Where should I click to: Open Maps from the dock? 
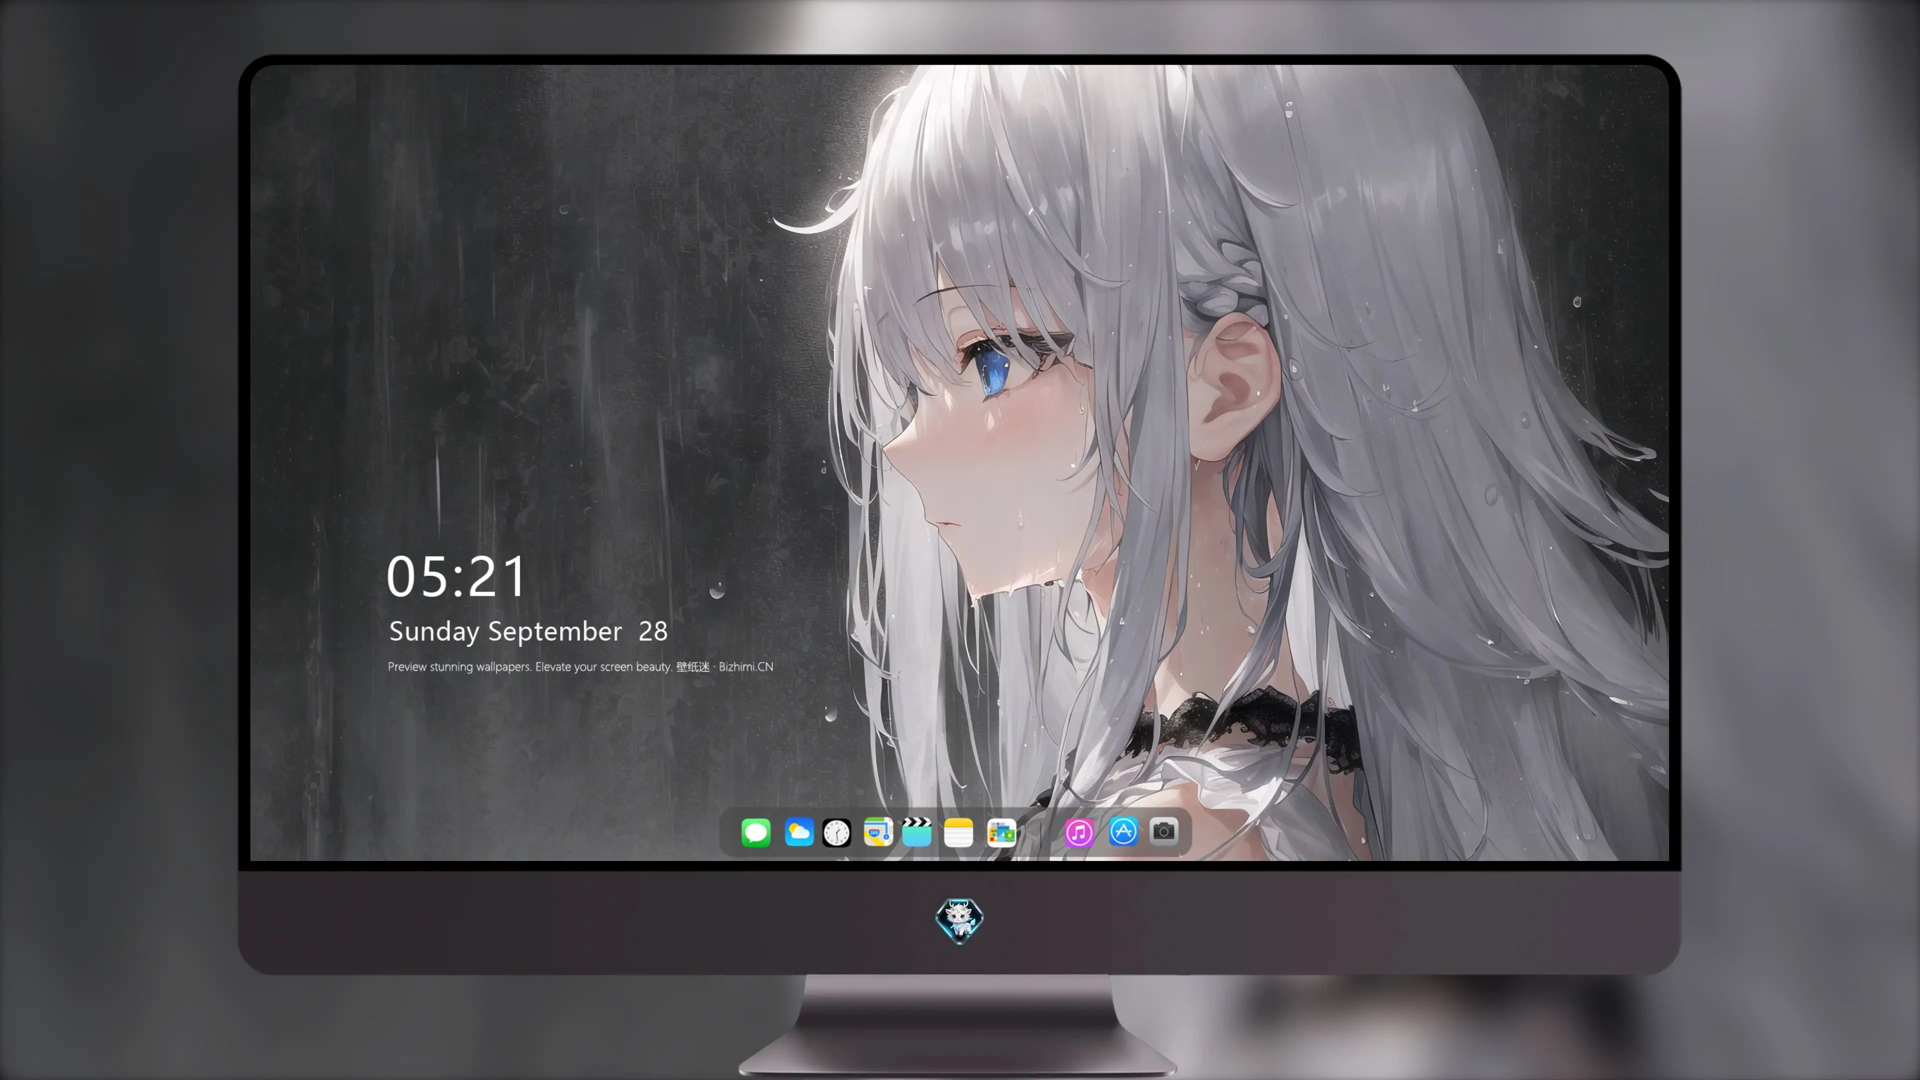pos(878,832)
